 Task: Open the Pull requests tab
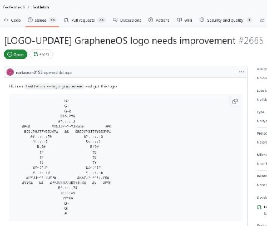pos(85,20)
